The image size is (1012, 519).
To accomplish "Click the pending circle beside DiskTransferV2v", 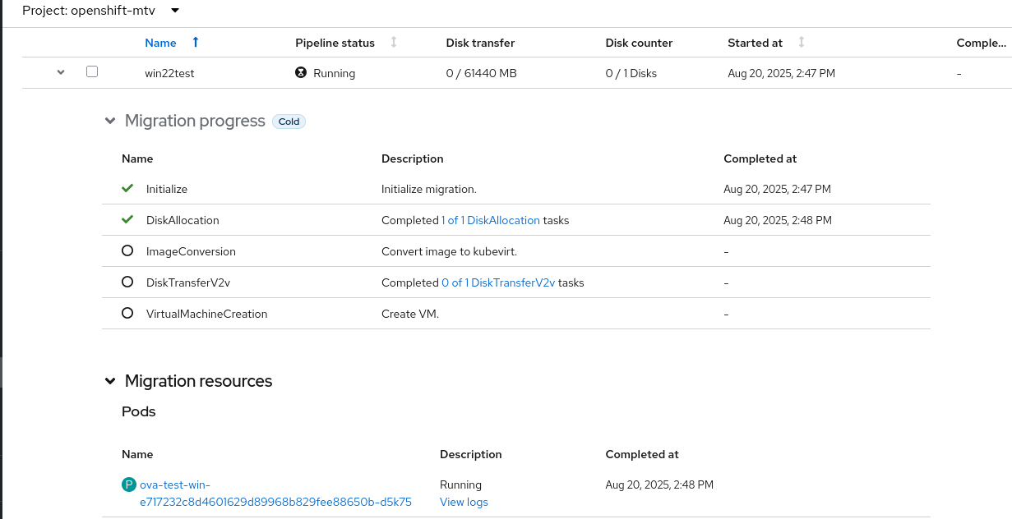I will (127, 282).
